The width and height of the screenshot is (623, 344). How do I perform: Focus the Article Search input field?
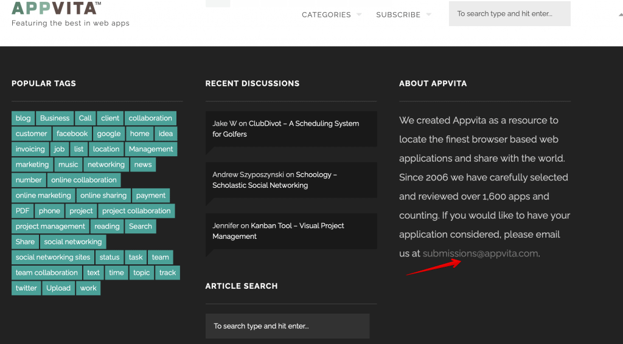[x=287, y=326]
